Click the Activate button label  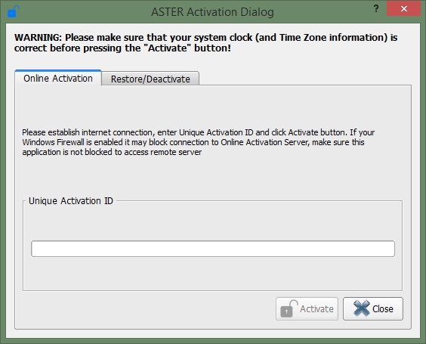(x=316, y=309)
